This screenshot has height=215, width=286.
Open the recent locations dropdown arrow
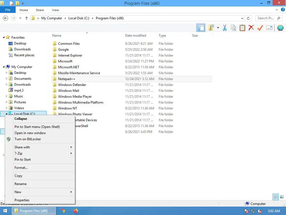pyautogui.click(x=20, y=18)
